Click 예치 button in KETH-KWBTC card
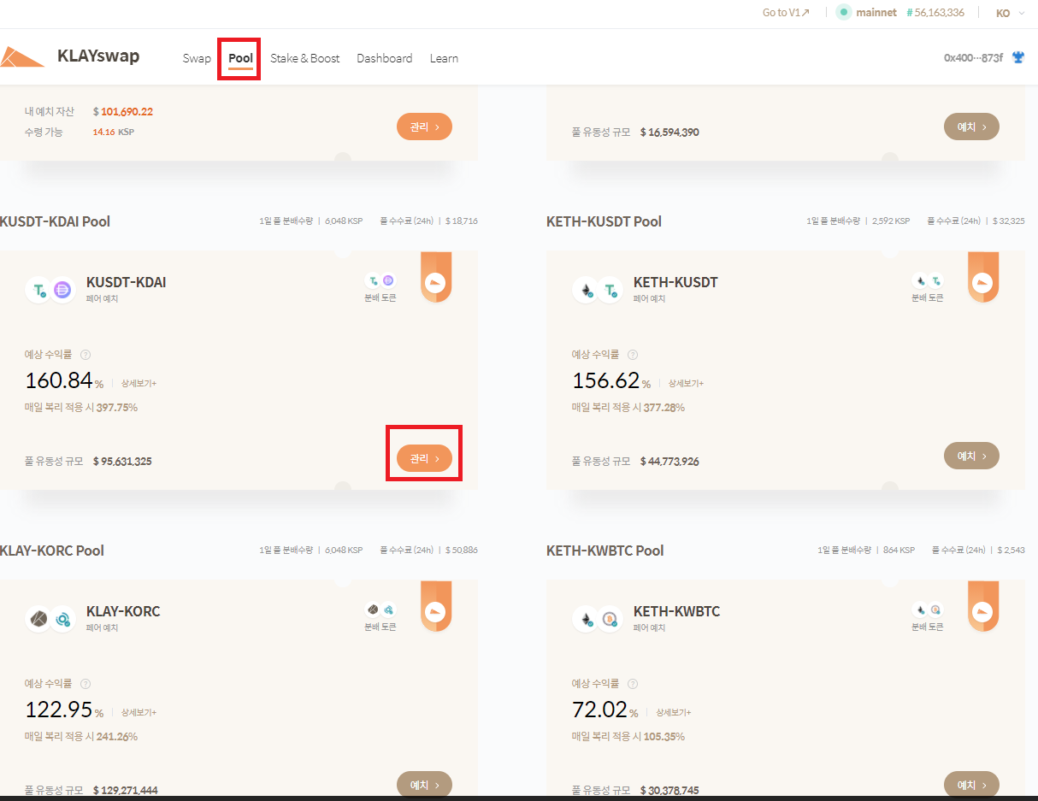1038x801 pixels. [971, 784]
